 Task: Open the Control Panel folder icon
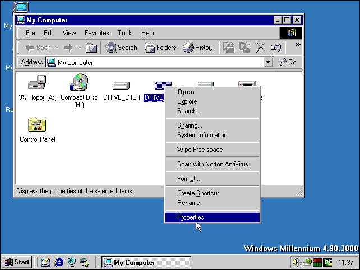[37, 124]
